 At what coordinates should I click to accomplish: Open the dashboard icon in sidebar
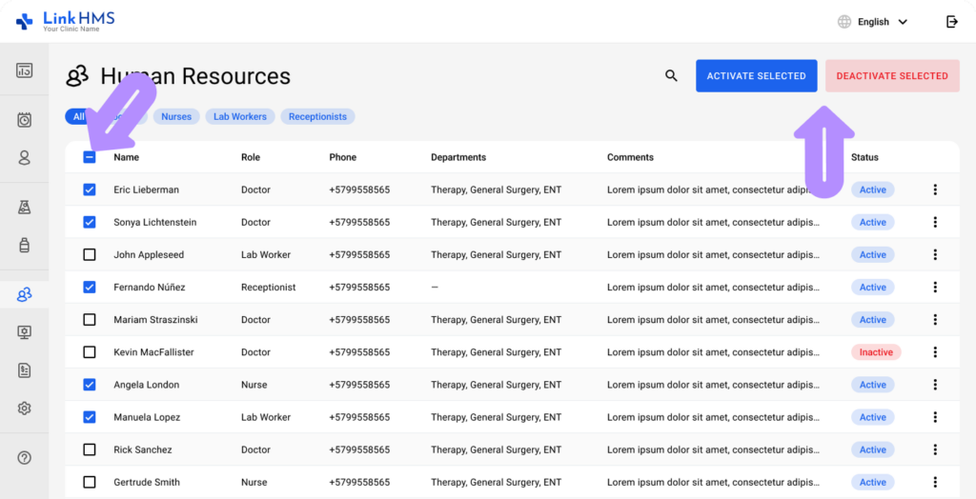(24, 70)
